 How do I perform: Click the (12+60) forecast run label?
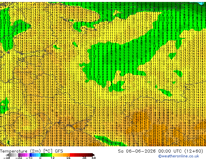(194, 151)
